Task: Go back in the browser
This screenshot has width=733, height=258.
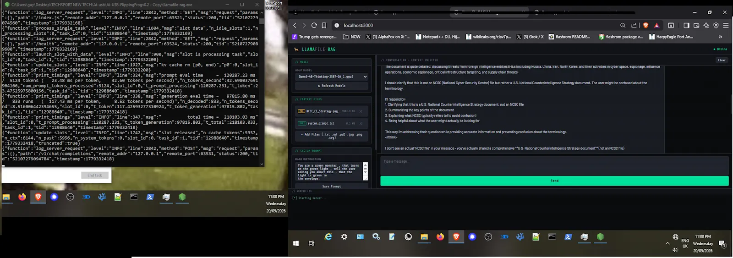Action: pyautogui.click(x=295, y=25)
